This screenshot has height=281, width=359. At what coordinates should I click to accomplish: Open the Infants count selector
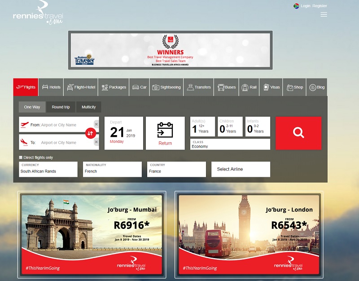[258, 127]
